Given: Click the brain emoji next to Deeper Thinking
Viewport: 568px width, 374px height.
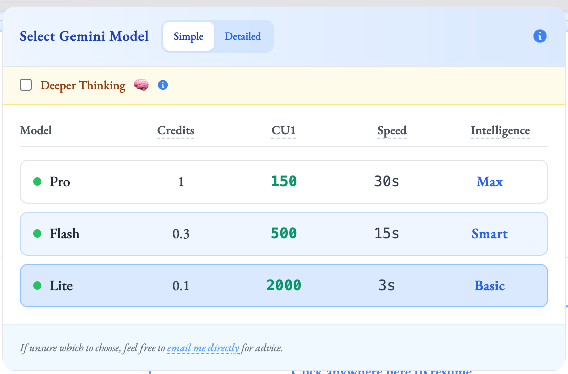Looking at the screenshot, I should (141, 85).
